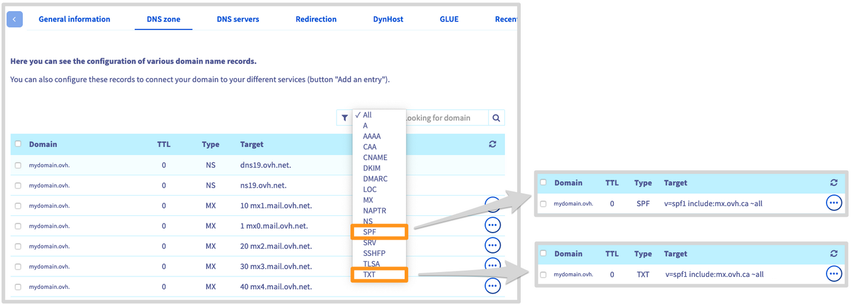Screen dimensions: 861x304
Task: Click the filter funnel icon
Action: pos(344,118)
